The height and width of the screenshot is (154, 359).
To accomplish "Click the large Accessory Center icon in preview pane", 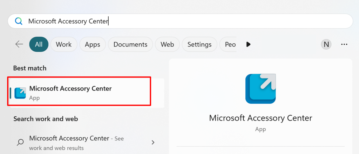I will pyautogui.click(x=260, y=89).
